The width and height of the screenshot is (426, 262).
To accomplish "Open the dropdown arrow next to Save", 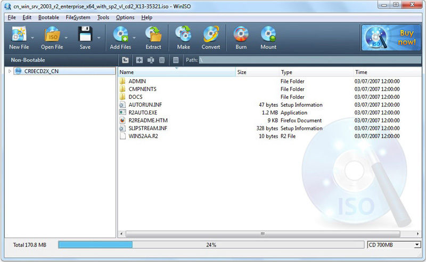I will point(99,38).
